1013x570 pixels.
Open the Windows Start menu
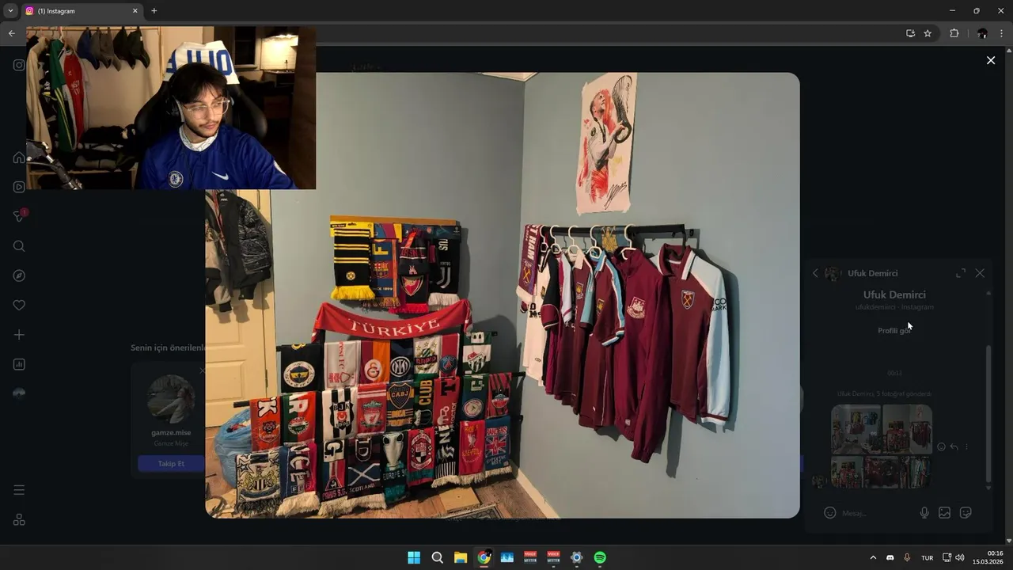point(414,557)
